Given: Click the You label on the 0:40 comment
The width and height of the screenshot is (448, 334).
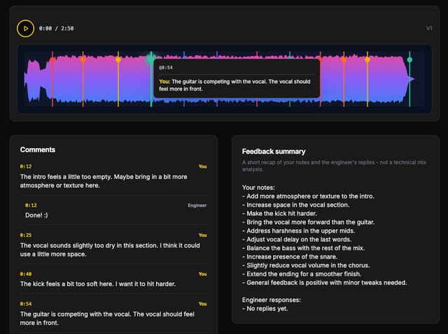Looking at the screenshot, I should coord(202,274).
